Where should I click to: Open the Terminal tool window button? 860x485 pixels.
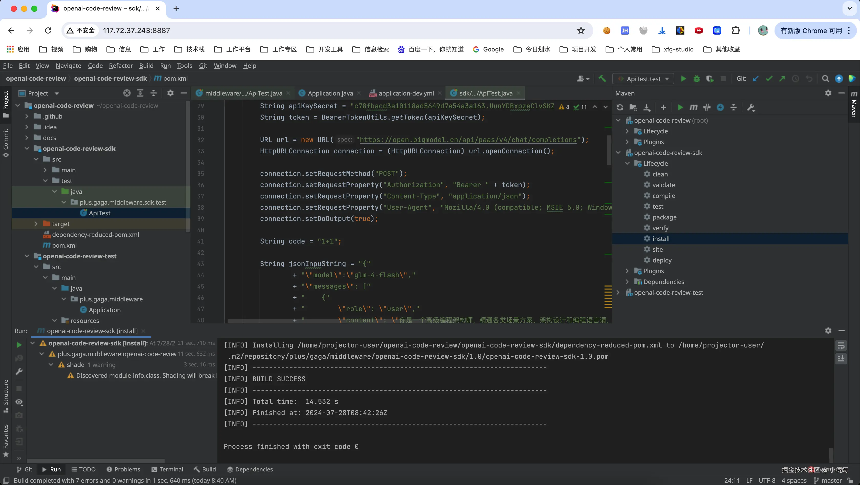point(167,469)
